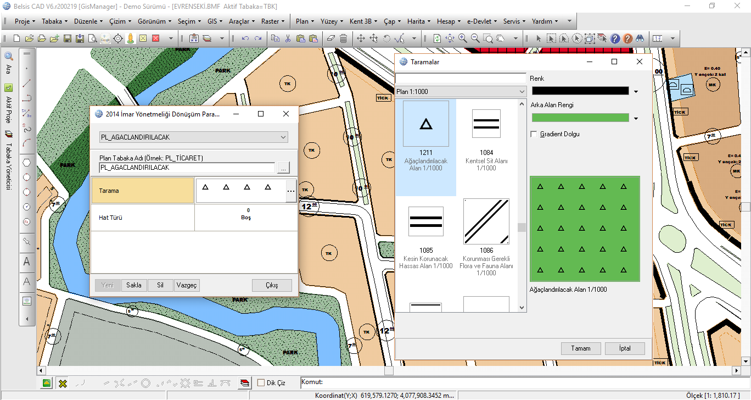Click the Tamam button in Taramalar
Screen dimensions: 751x400
(581, 348)
